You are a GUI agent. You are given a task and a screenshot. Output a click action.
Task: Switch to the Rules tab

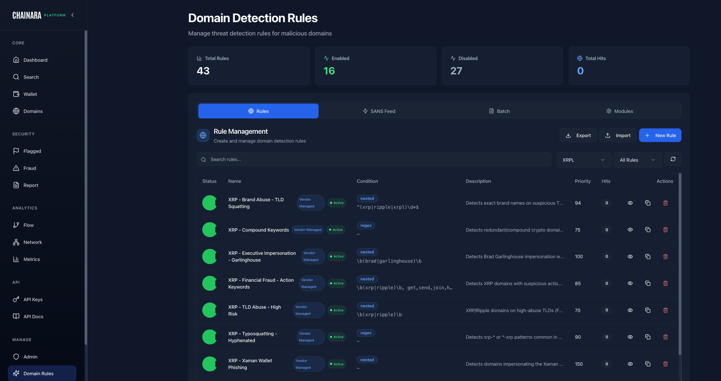(258, 111)
